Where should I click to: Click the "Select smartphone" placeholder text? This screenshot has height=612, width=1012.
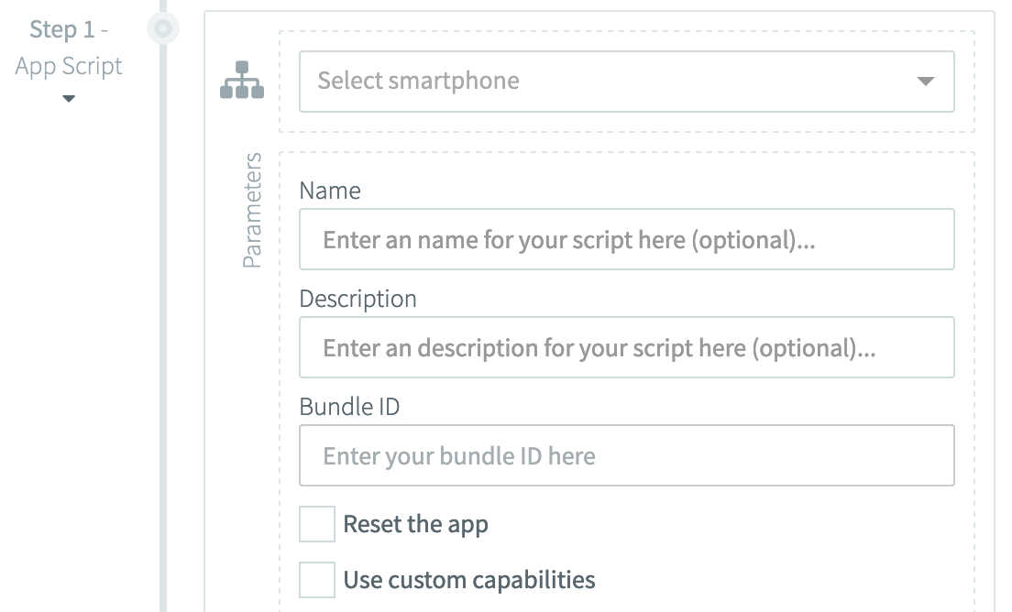[418, 81]
